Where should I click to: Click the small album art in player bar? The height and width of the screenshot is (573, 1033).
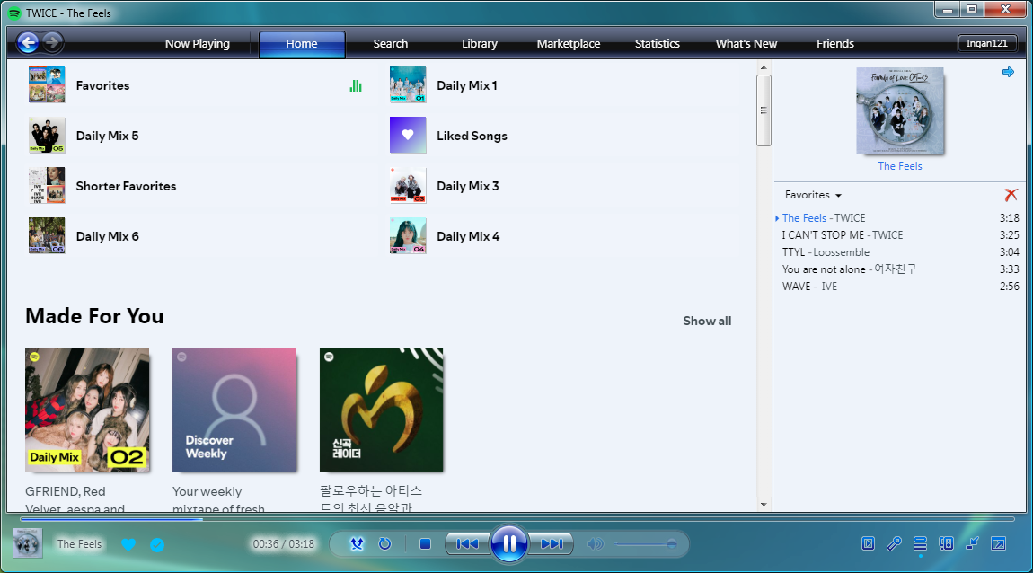28,543
